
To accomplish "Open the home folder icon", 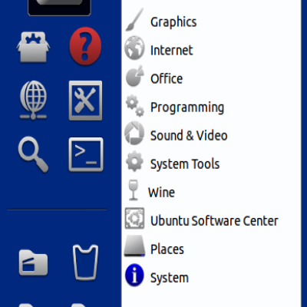I will (x=33, y=262).
